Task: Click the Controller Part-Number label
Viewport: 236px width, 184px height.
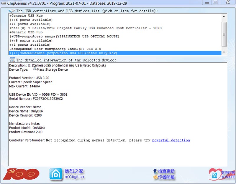Action: [x=27, y=140]
